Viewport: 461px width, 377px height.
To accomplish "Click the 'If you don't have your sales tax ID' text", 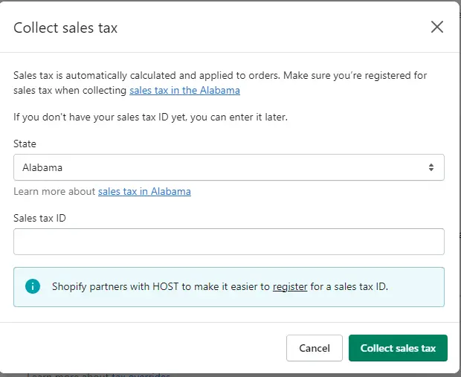I will (x=150, y=117).
